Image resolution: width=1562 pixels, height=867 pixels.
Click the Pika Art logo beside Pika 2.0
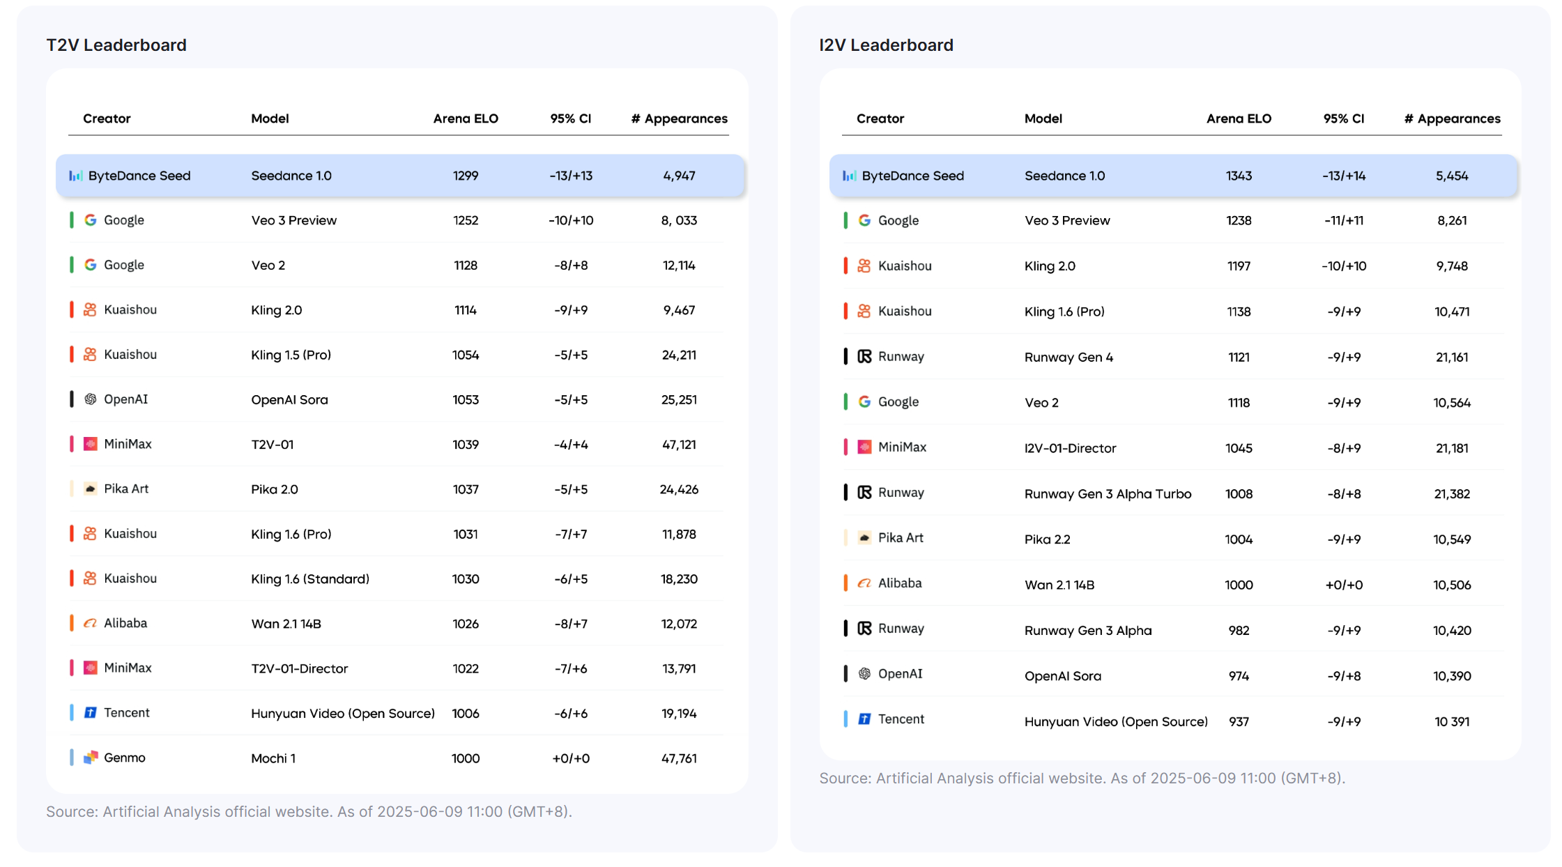tap(91, 489)
